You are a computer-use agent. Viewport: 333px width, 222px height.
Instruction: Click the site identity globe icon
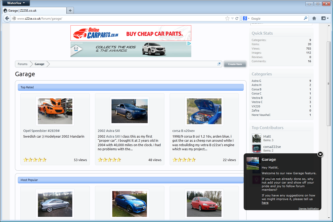tap(14, 18)
